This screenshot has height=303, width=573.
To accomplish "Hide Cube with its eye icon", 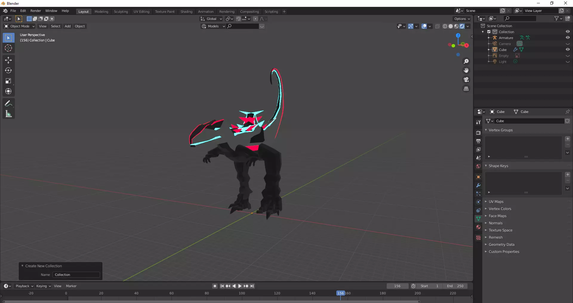I will coord(568,49).
